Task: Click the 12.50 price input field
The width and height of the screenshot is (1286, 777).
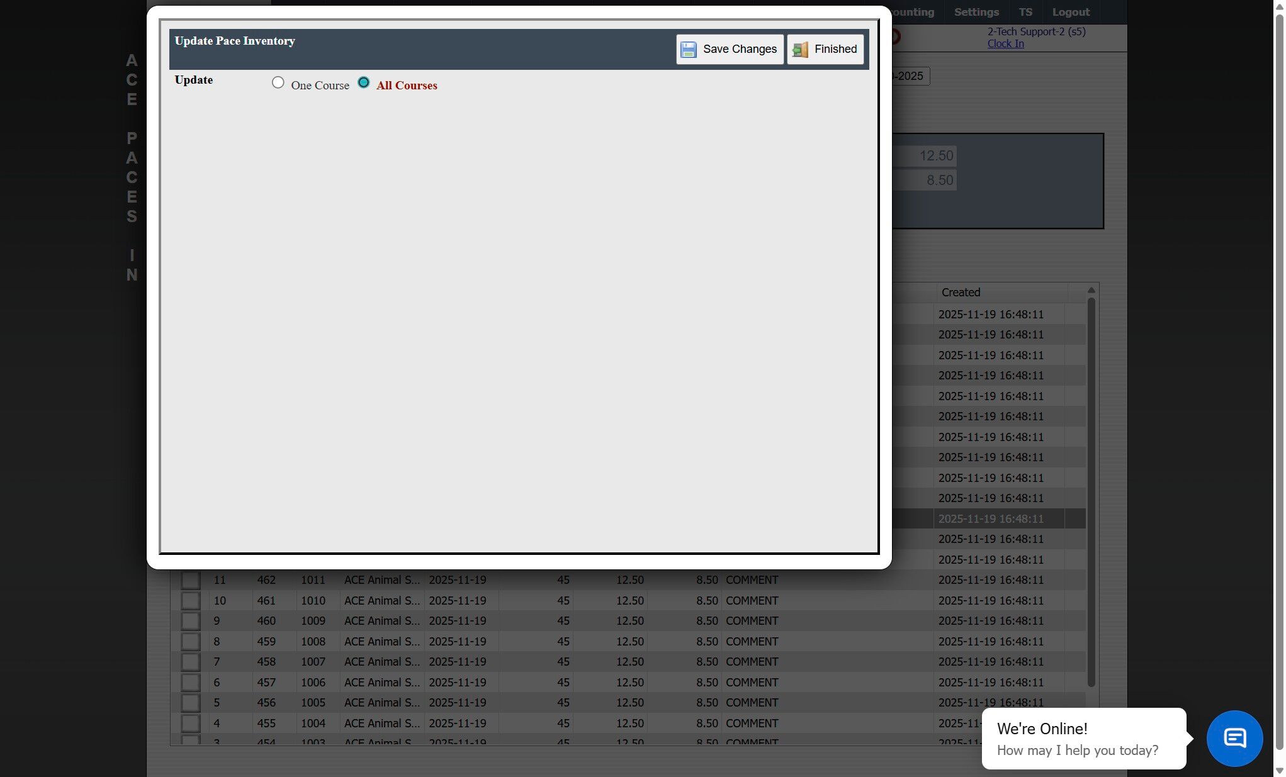Action: 924,156
